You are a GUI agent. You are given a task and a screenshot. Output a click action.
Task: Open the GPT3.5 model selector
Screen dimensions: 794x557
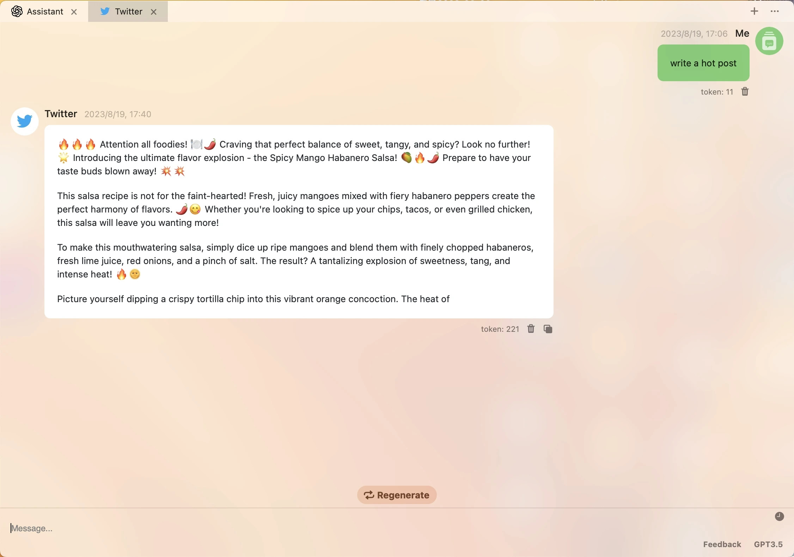coord(768,544)
